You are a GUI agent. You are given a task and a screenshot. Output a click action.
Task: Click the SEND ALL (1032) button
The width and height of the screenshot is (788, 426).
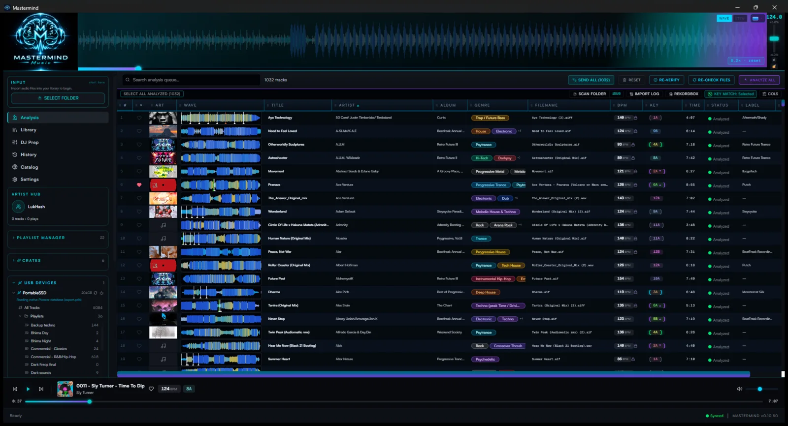[x=591, y=80]
